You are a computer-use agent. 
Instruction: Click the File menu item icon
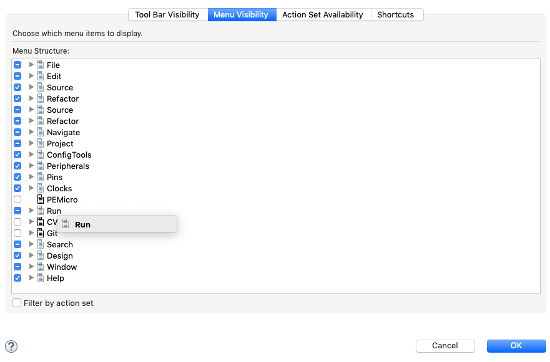41,65
